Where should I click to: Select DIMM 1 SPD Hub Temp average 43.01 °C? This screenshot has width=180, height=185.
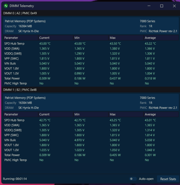coord(150,120)
